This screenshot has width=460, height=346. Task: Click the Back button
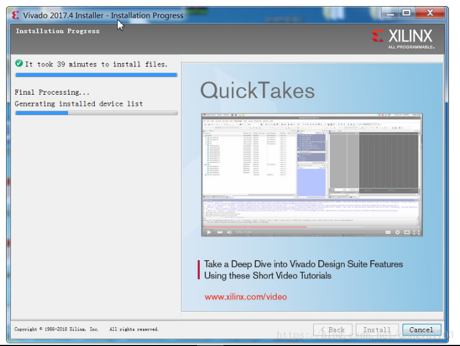click(333, 329)
